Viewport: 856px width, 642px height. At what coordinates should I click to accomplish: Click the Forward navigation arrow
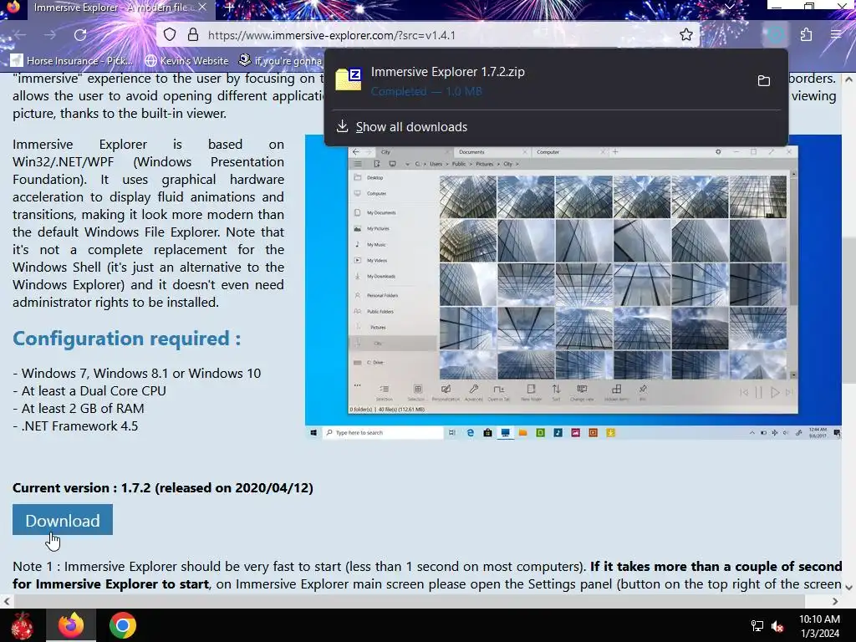[x=50, y=35]
